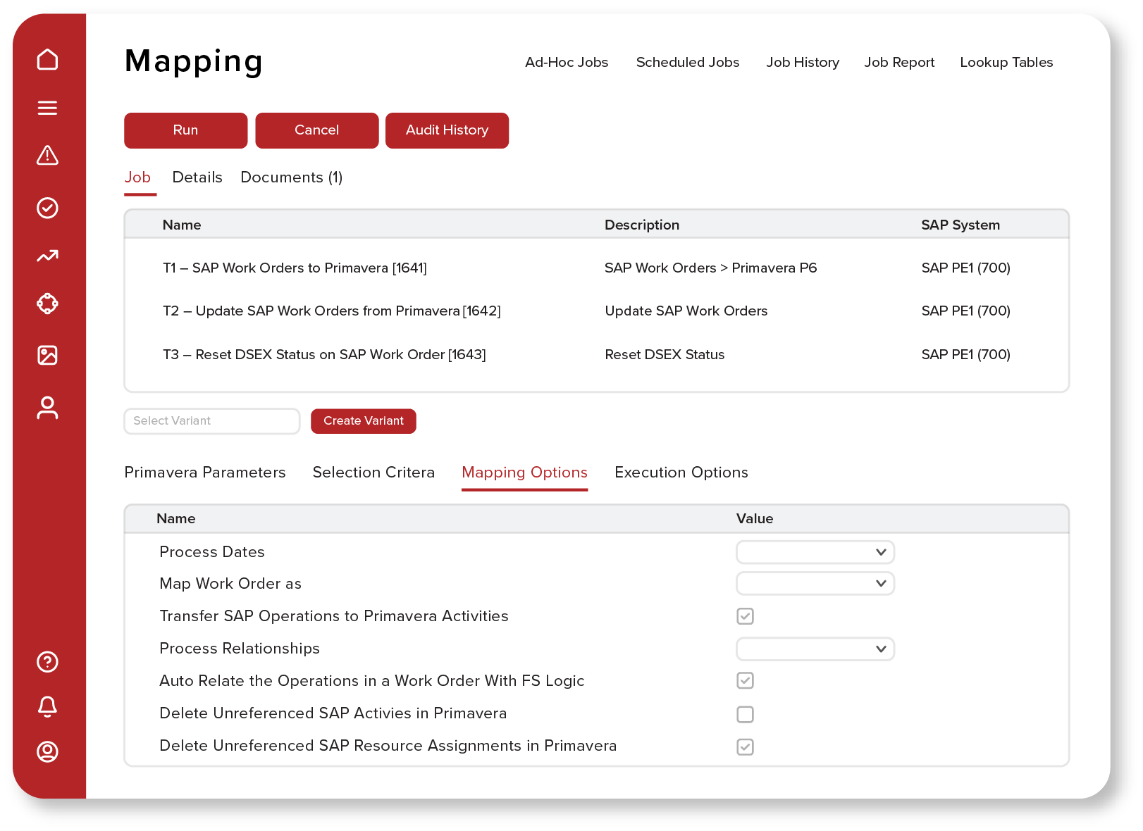Open the trending chart sidebar icon
1143x831 pixels.
[x=47, y=256]
